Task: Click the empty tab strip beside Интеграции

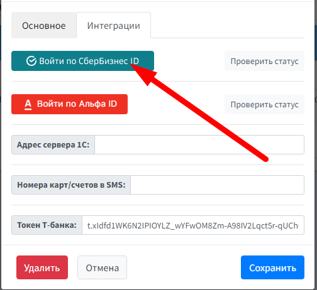Action: (228, 25)
